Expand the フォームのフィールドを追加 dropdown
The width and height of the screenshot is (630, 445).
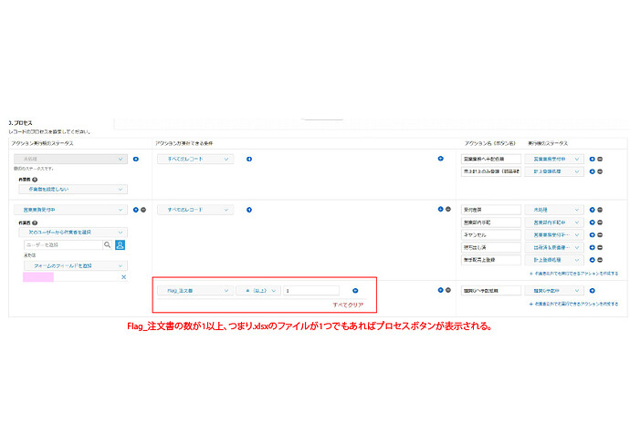click(76, 265)
